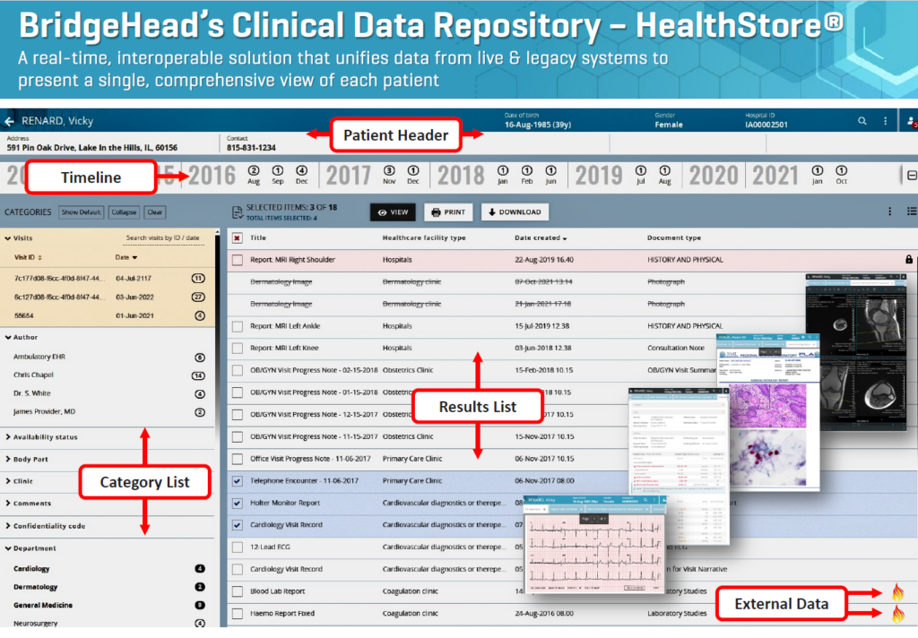The width and height of the screenshot is (918, 638).
Task: Check the Haemo Report Fixed row
Action: 237,614
